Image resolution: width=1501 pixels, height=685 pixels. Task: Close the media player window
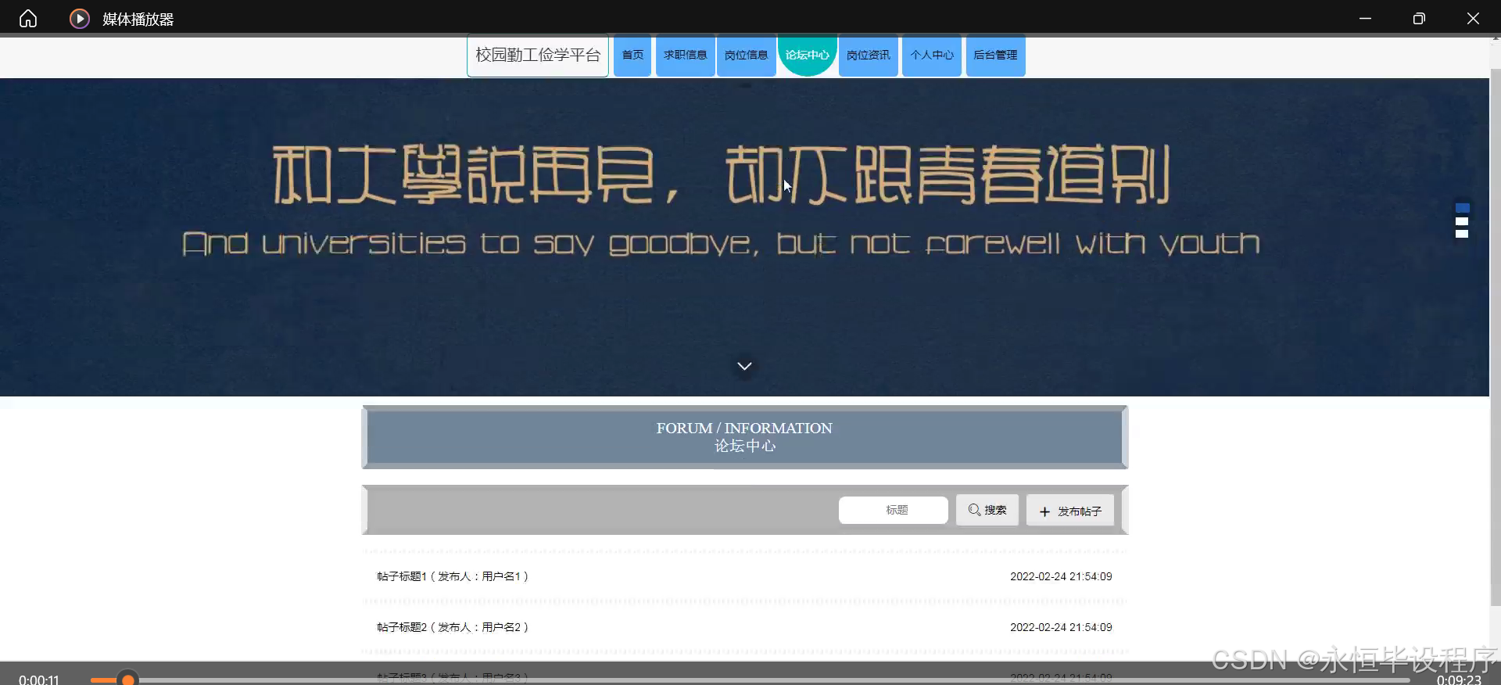[1473, 18]
